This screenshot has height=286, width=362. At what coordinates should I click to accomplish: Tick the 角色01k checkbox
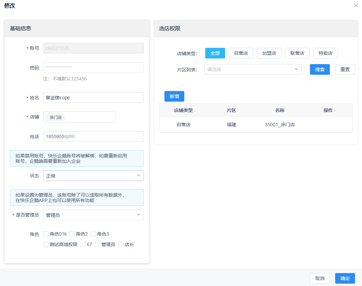coord(46,234)
